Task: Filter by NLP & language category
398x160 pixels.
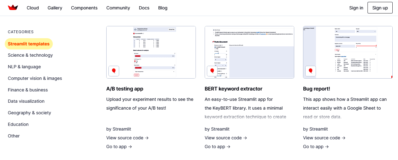Action: (24, 67)
